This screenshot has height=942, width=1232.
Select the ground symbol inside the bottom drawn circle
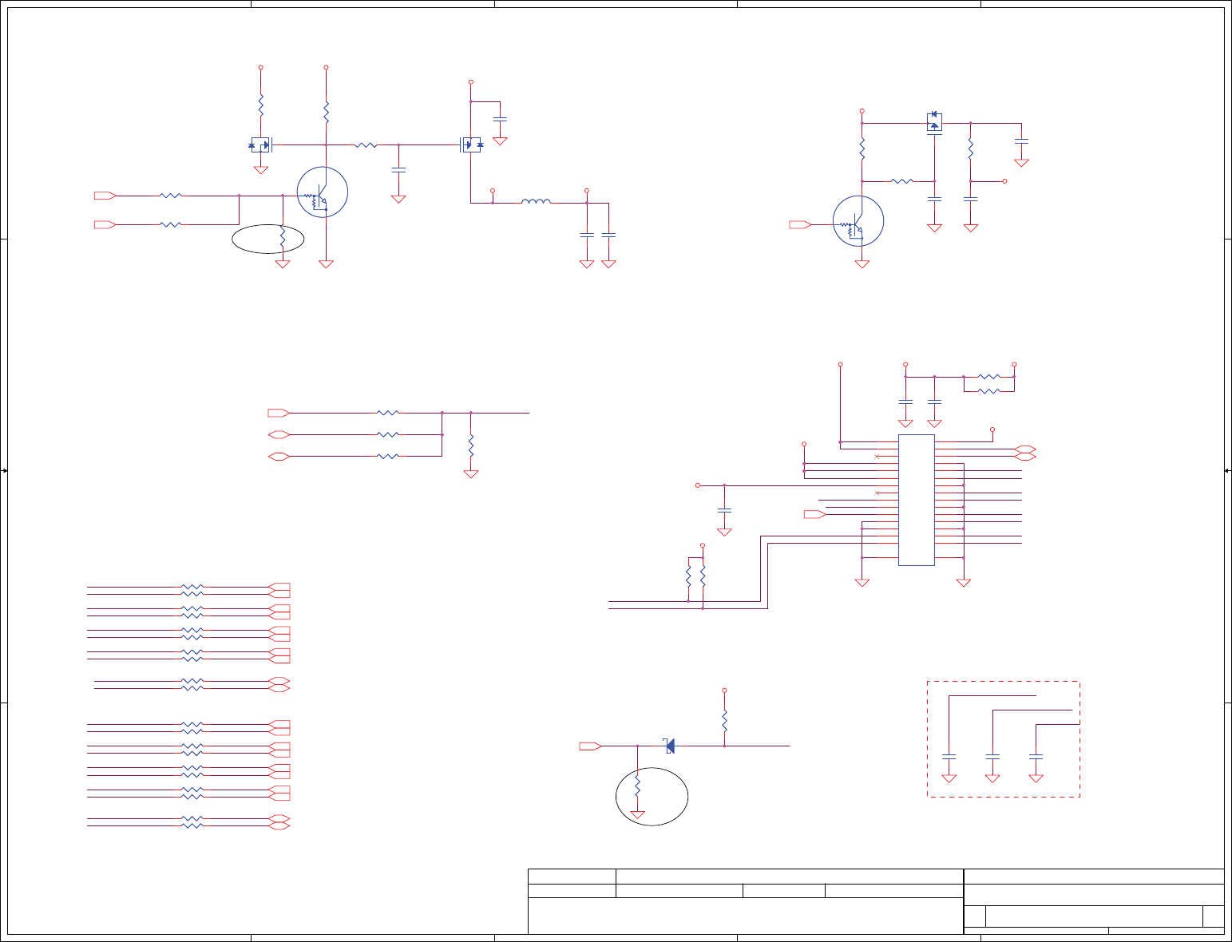pos(637,815)
